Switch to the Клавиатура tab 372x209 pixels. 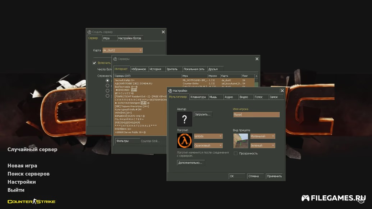[198, 97]
